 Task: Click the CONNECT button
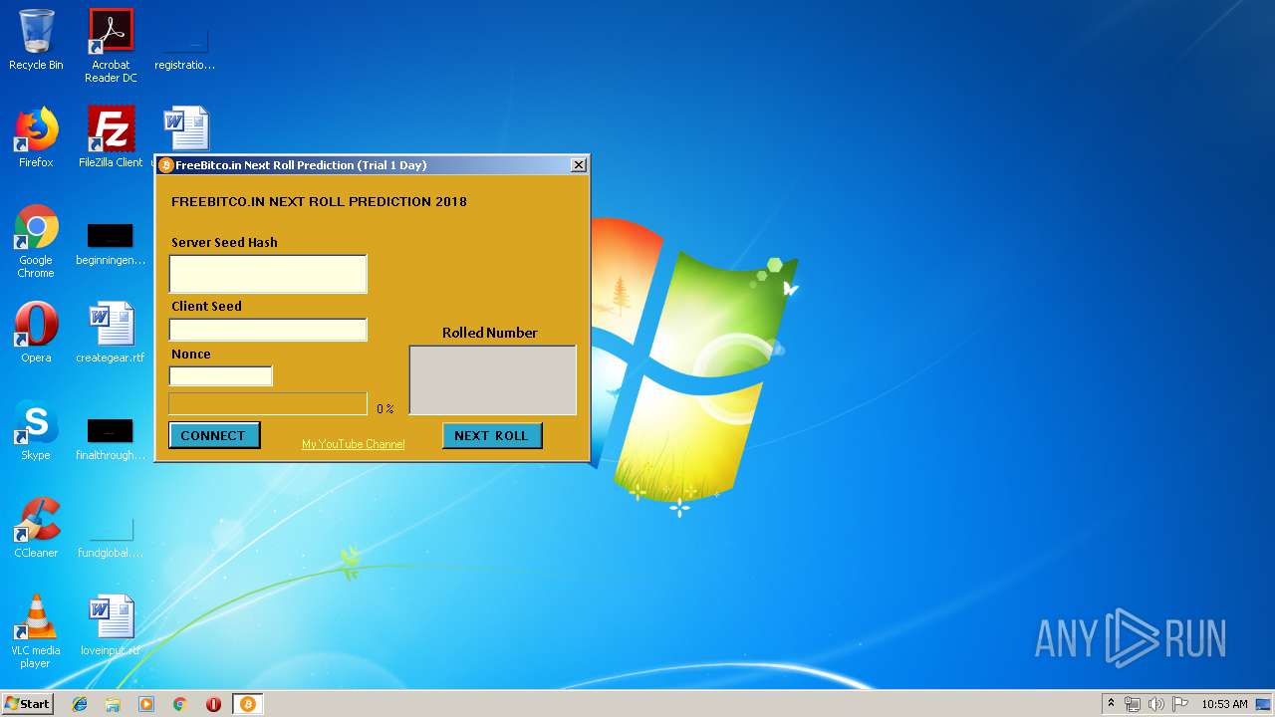point(214,435)
